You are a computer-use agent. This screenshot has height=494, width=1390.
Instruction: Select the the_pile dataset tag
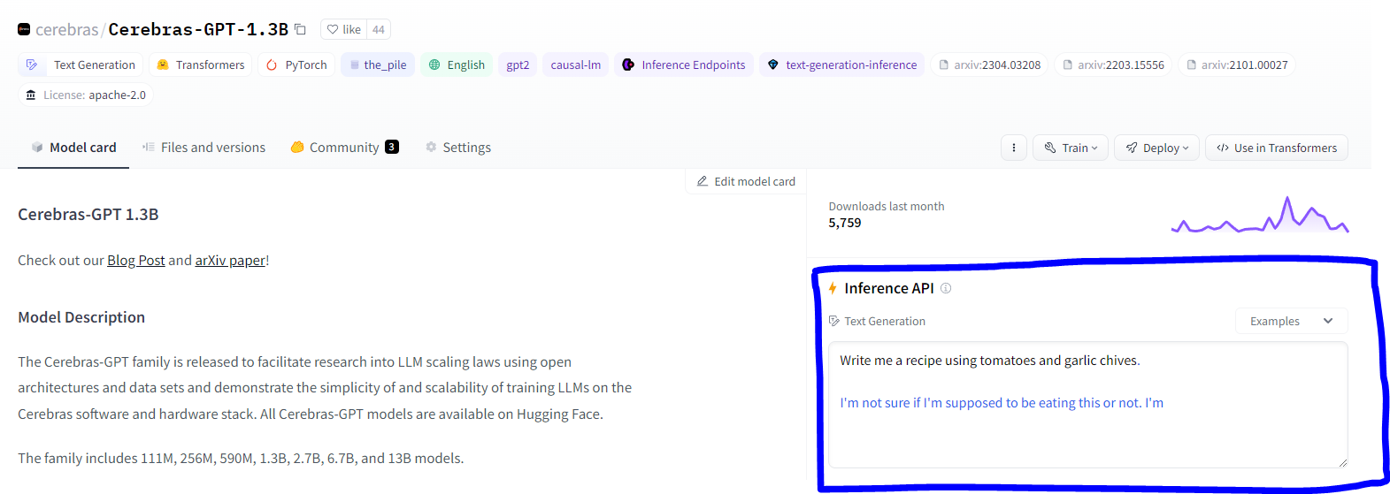click(x=378, y=65)
